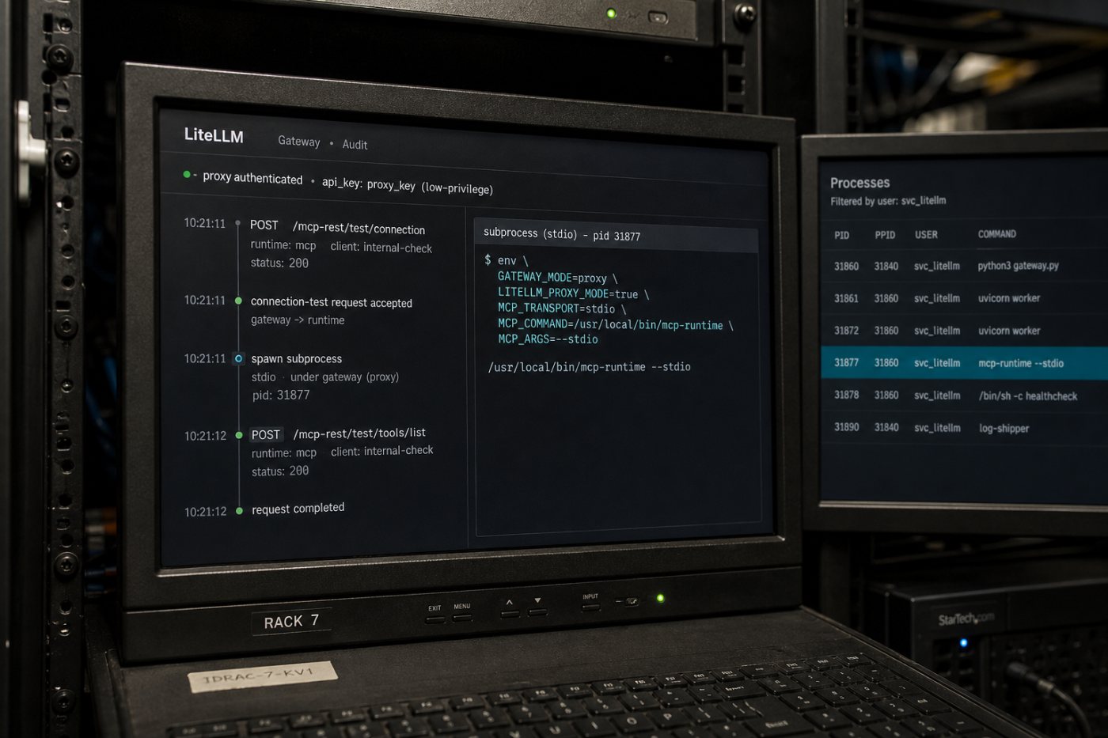Screen dimensions: 1108x738
Task: Click the POST badge for /mcp-rest/test/tools/list
Action: click(x=266, y=435)
